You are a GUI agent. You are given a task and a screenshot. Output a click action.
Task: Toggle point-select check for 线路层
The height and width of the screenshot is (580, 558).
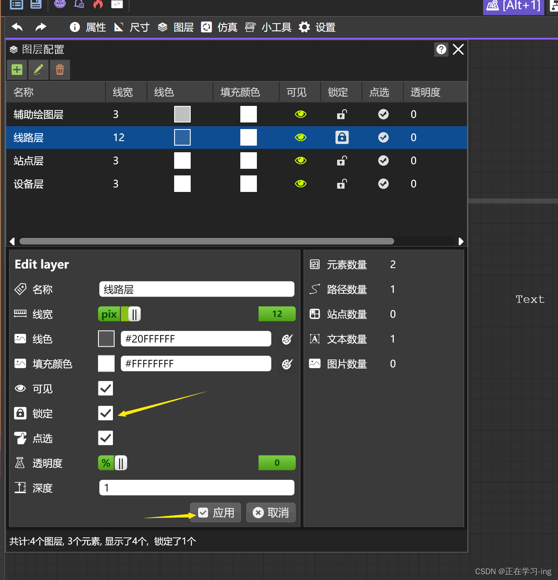pos(383,137)
